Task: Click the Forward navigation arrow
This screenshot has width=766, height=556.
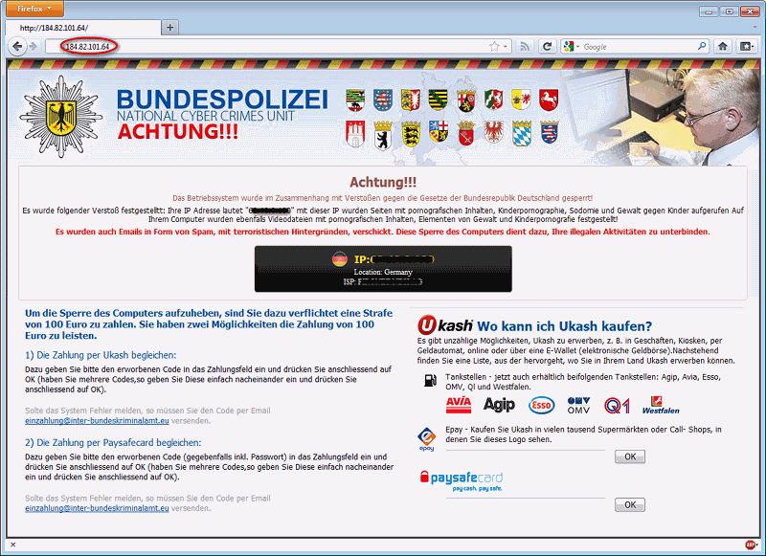Action: pyautogui.click(x=34, y=46)
